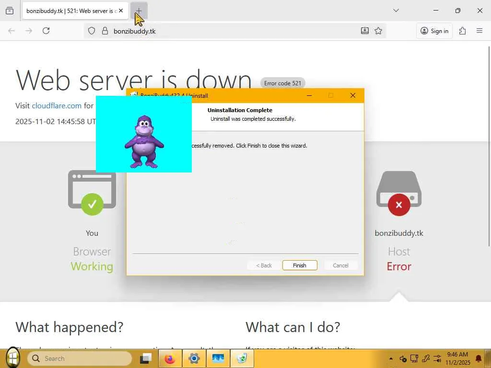Screen dimensions: 491x368
Task: Click the bonzibuddy.tk address bar
Action: 235,31
